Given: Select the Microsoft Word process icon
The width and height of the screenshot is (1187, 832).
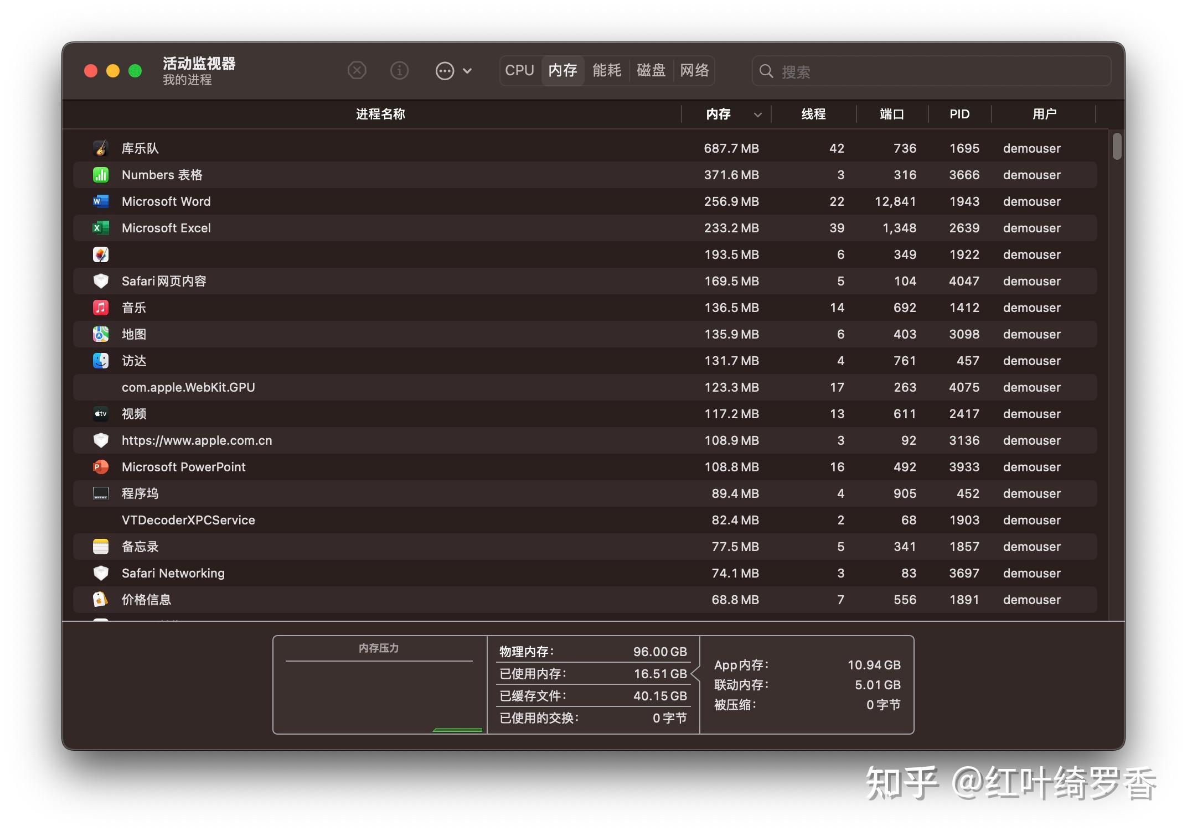Looking at the screenshot, I should (x=100, y=201).
